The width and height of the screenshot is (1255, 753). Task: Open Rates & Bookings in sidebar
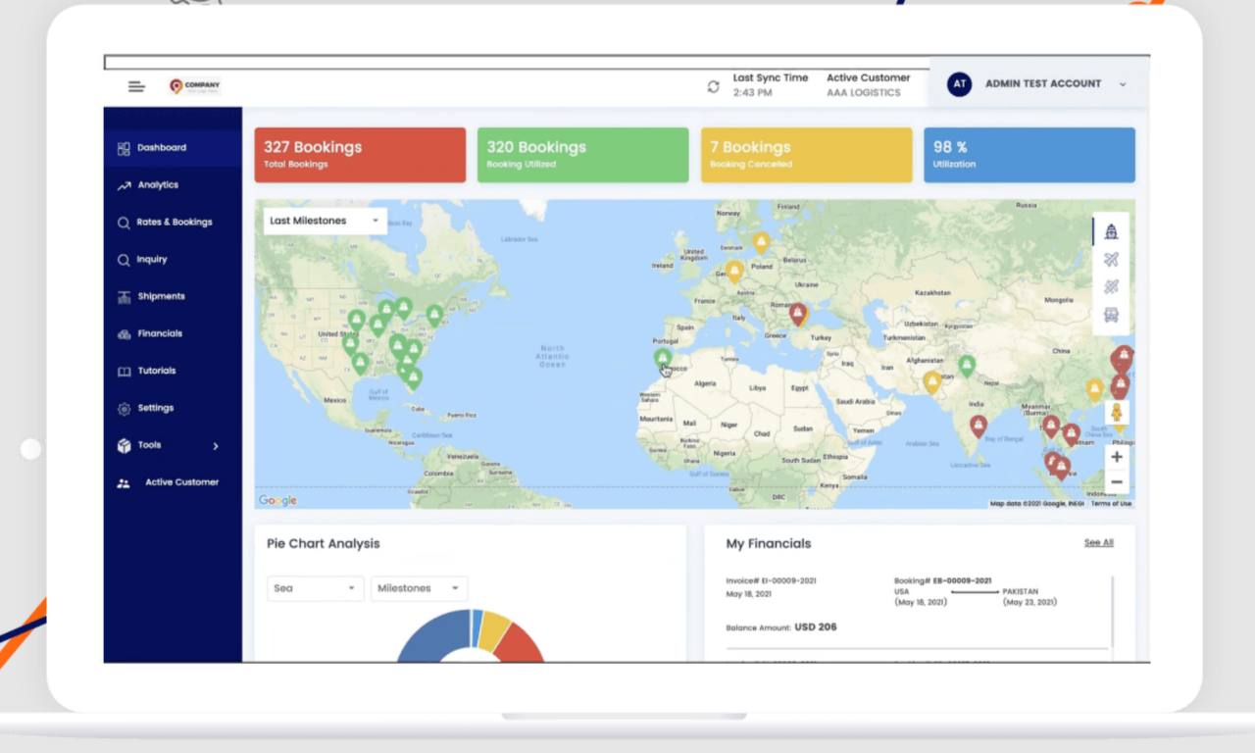point(173,223)
